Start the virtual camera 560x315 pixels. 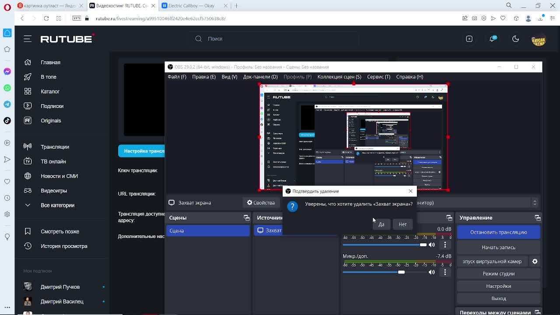[x=492, y=261]
